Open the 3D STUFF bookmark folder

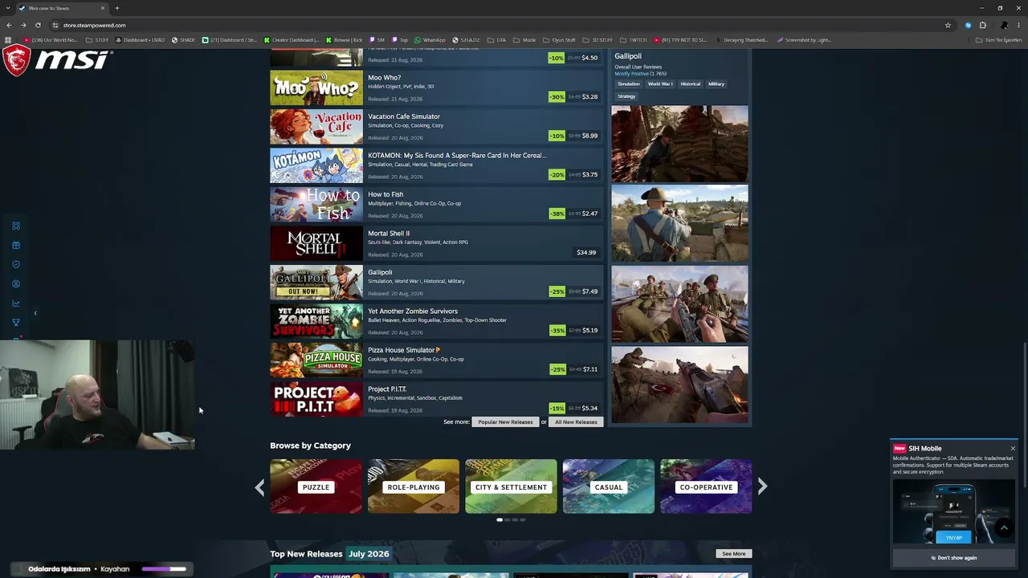[598, 39]
